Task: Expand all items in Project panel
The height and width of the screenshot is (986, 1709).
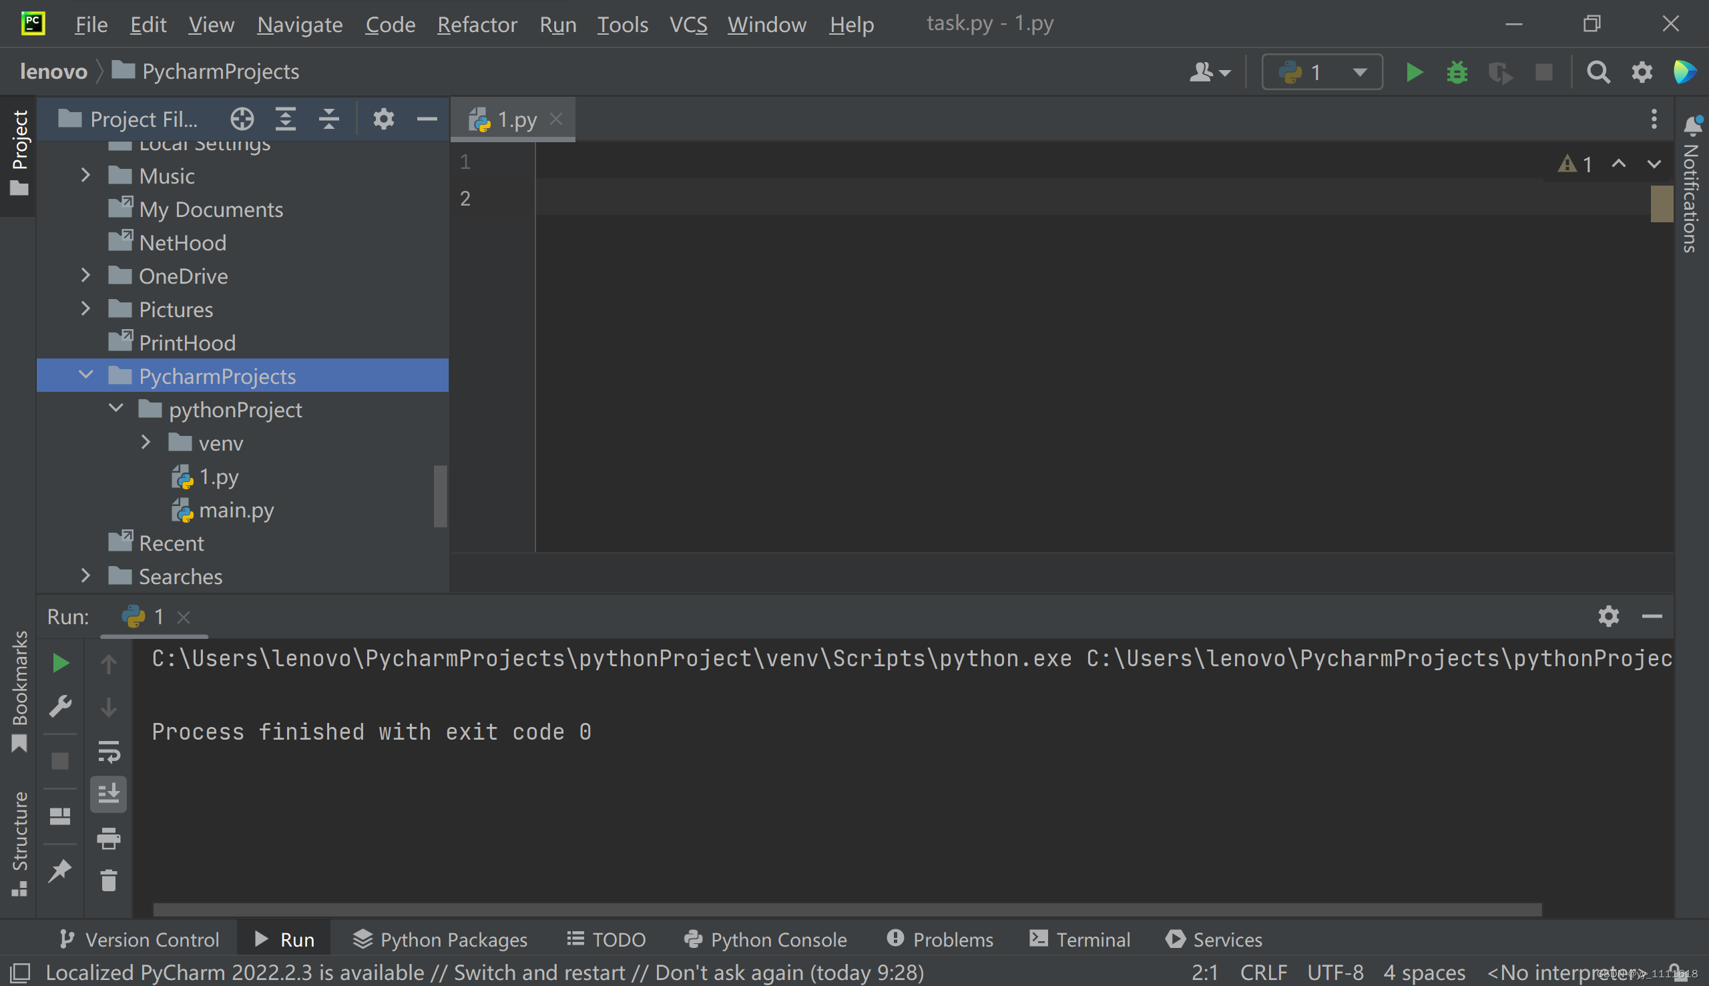Action: tap(286, 119)
